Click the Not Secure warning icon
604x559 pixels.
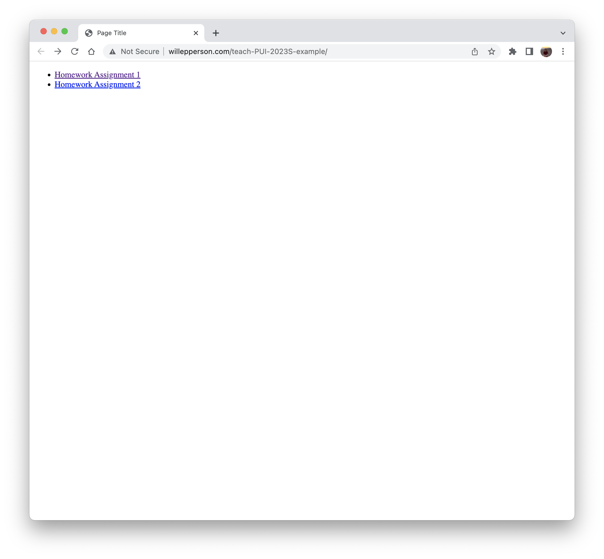113,51
